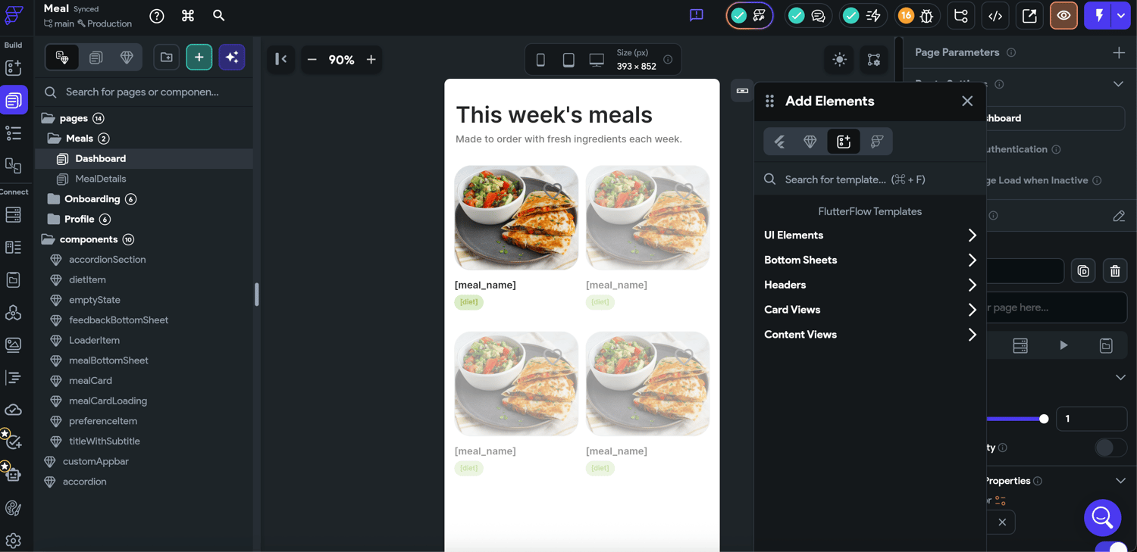
Task: Expand Content Views templates
Action: click(869, 335)
